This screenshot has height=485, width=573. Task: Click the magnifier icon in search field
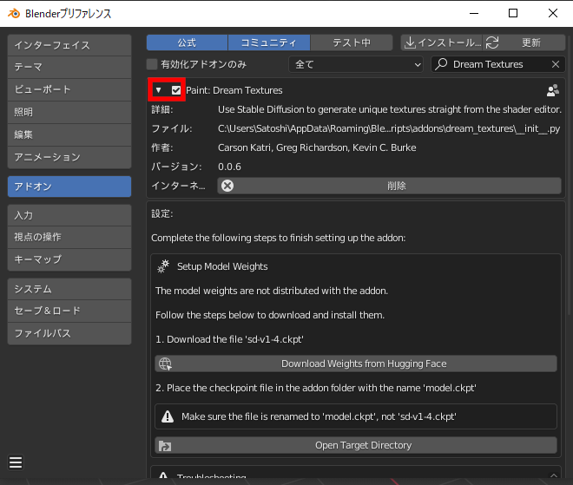441,64
